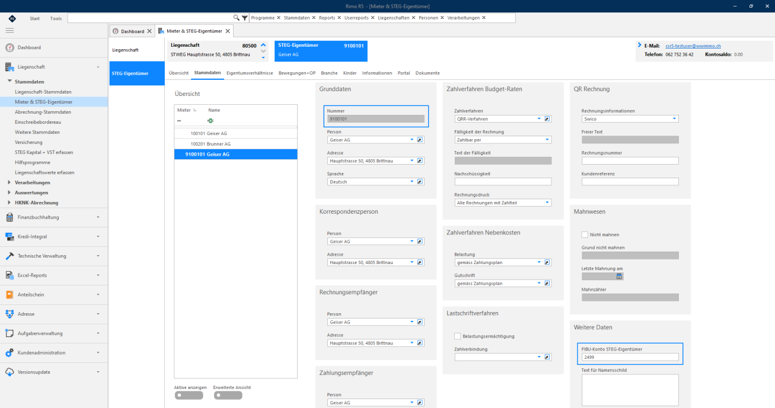Viewport: 775px width, 408px height.
Task: Open the Rechnungsdruck dropdown
Action: tap(547, 203)
